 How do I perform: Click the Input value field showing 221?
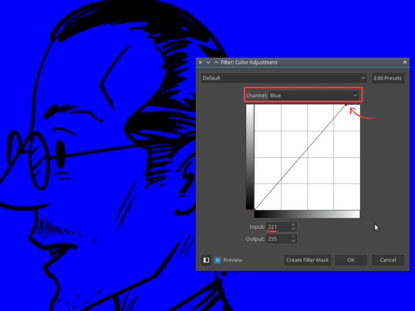tap(278, 227)
